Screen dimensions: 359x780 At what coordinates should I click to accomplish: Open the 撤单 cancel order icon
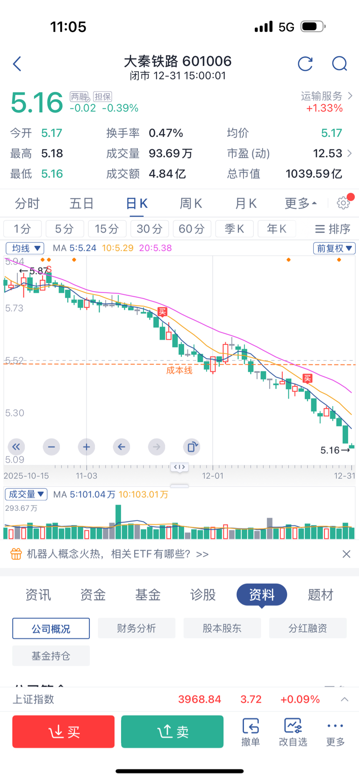point(251,731)
